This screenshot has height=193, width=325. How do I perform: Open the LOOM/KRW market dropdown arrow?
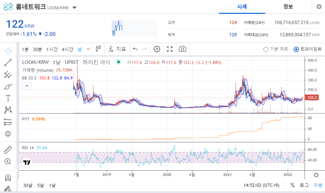(74, 8)
